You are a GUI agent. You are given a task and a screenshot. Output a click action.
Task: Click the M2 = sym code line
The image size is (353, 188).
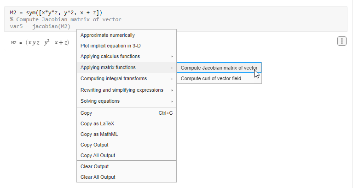coord(56,12)
